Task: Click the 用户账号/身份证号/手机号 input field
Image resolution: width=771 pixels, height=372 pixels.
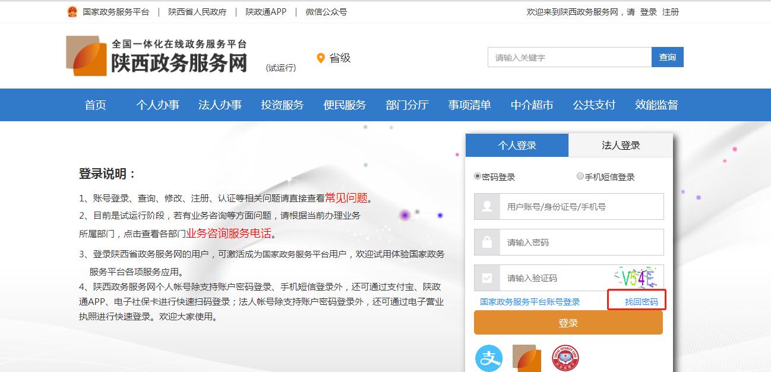Action: point(581,207)
